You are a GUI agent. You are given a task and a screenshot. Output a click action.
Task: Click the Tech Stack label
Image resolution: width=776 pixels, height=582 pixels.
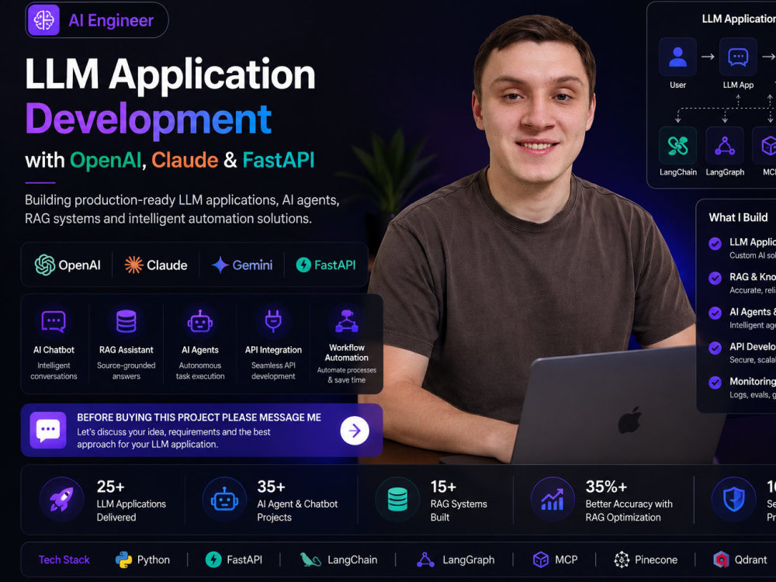[64, 559]
